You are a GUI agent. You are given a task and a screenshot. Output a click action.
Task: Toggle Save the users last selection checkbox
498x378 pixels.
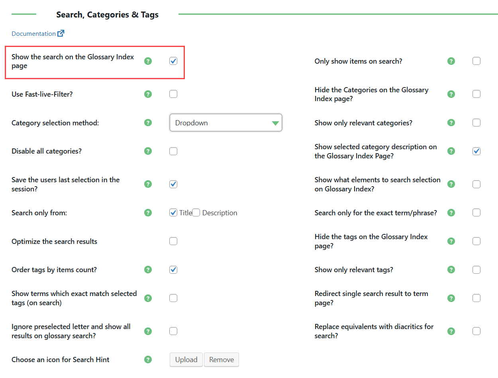click(173, 184)
